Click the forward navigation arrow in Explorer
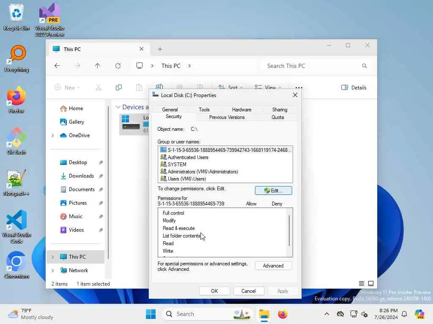Viewport: 433px width, 324px height. pyautogui.click(x=77, y=66)
